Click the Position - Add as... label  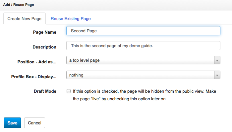(37, 62)
